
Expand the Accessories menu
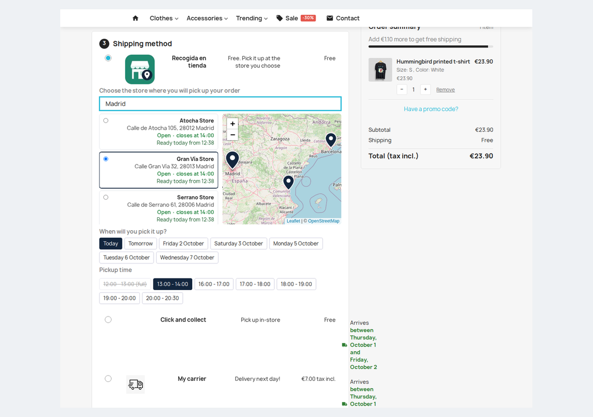207,18
